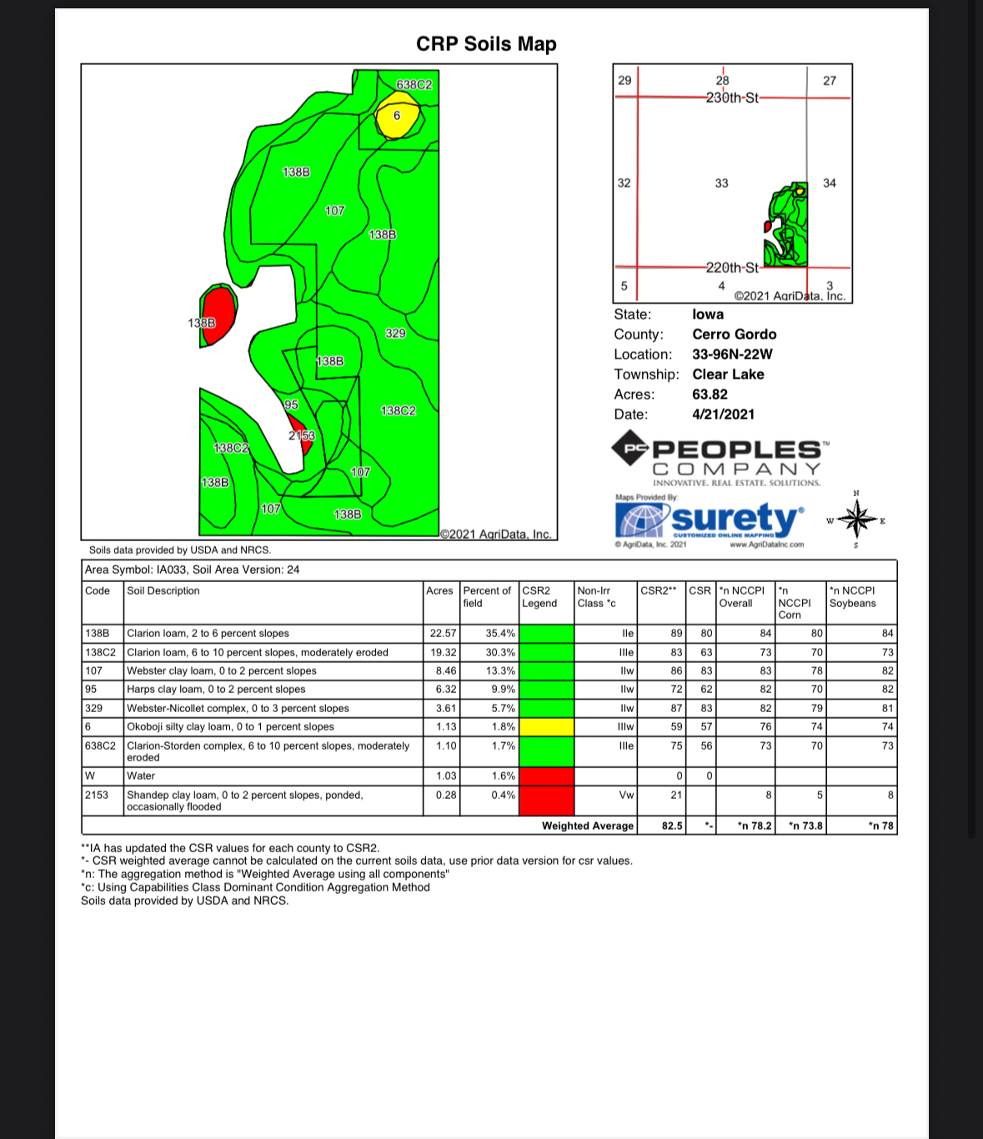Click the large red water area on map

tap(219, 310)
